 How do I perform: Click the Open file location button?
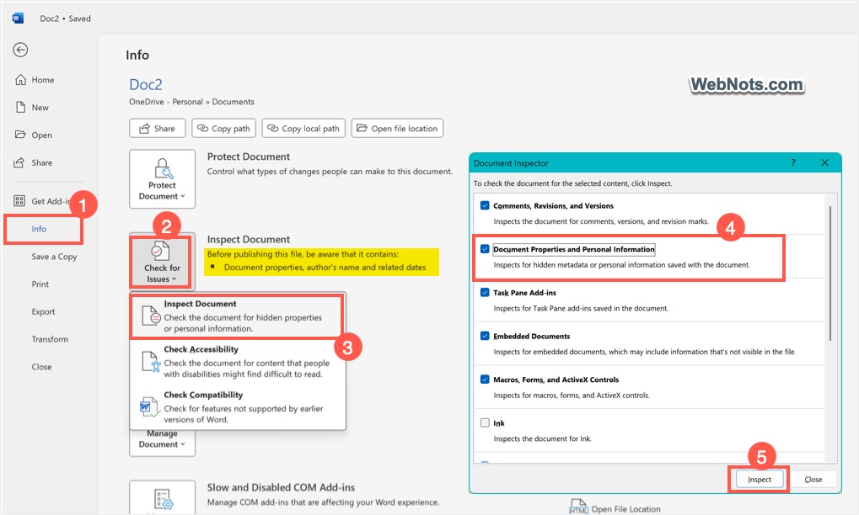point(397,129)
